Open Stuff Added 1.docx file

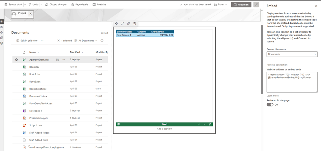[39, 133]
